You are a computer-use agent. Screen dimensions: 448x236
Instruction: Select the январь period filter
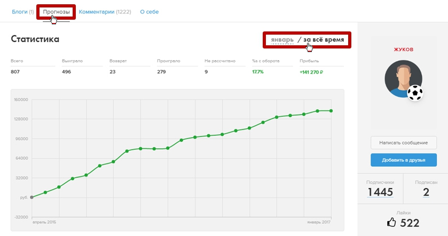282,39
